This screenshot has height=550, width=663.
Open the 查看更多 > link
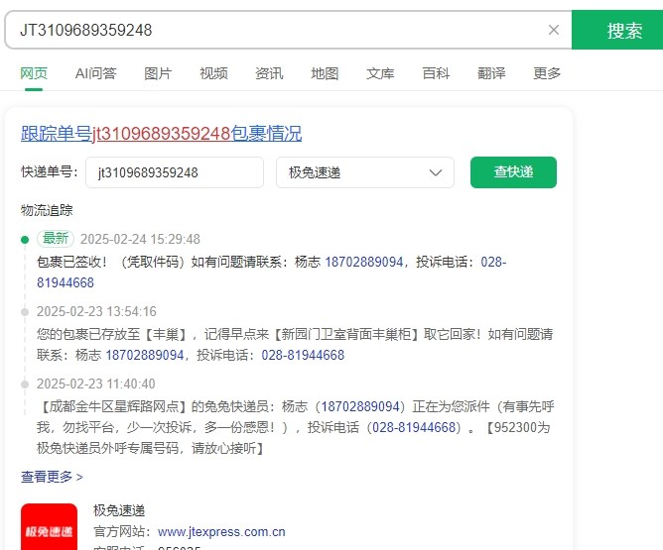(x=52, y=477)
